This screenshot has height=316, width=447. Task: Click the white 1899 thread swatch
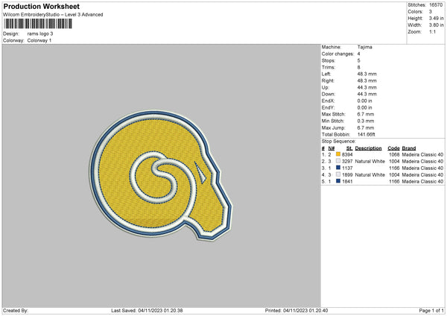tap(339, 174)
